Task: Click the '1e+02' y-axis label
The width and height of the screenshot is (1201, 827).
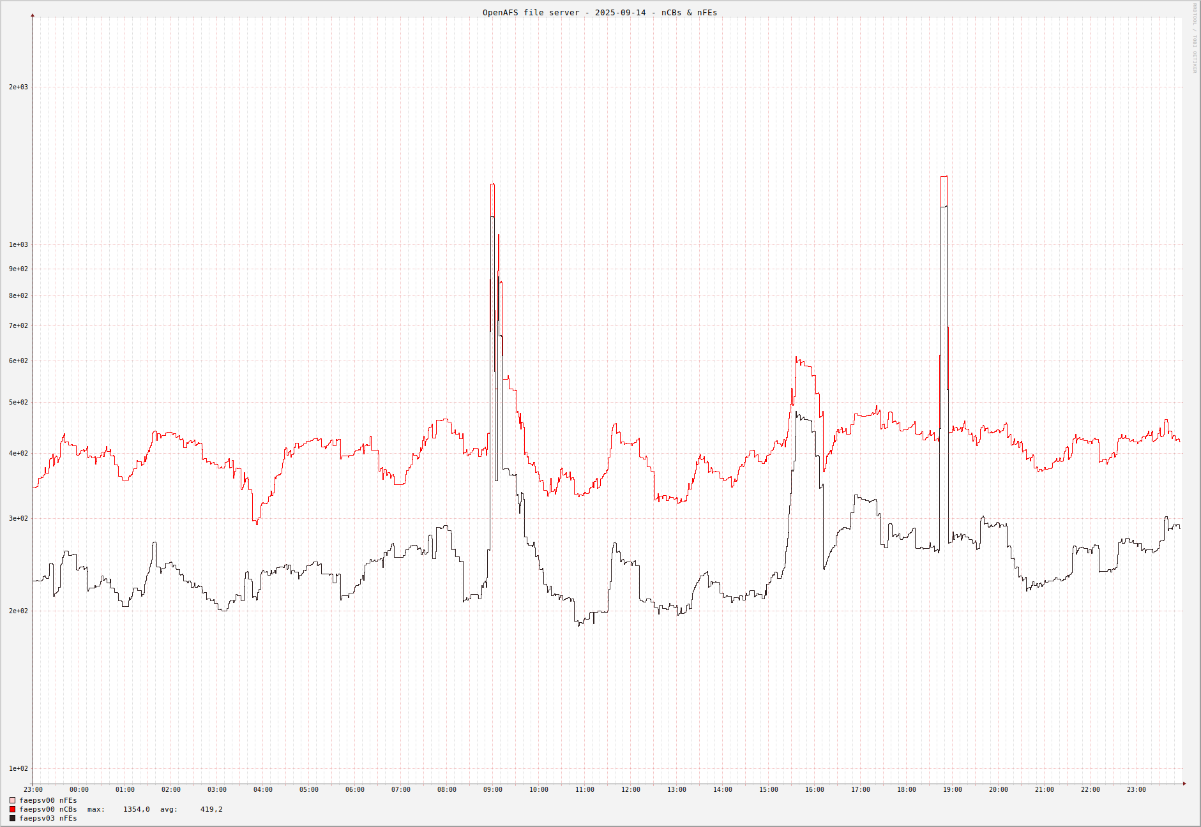Action: click(x=19, y=768)
